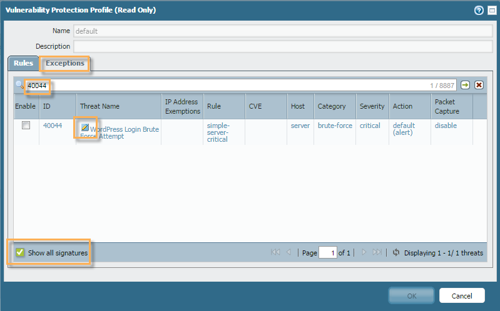The image size is (500, 311).
Task: Sort by the Severity column header
Action: [372, 106]
